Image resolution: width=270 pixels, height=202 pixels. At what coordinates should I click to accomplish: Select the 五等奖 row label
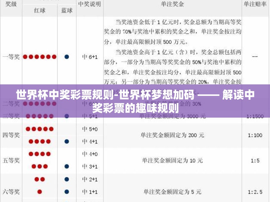coord(11,160)
